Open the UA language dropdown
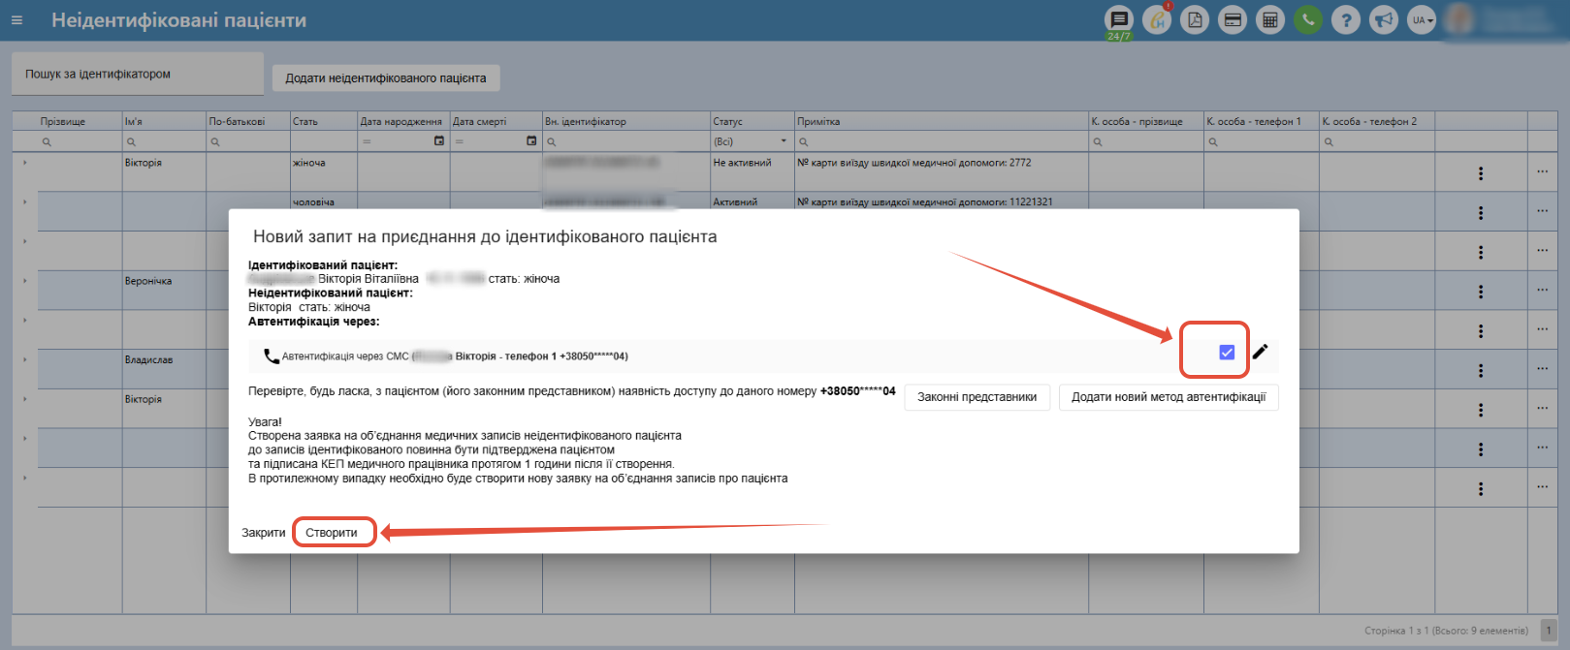The image size is (1570, 650). 1422,19
